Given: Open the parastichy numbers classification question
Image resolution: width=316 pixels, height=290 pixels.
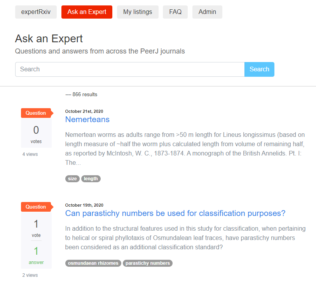Looking at the screenshot, I should [175, 213].
